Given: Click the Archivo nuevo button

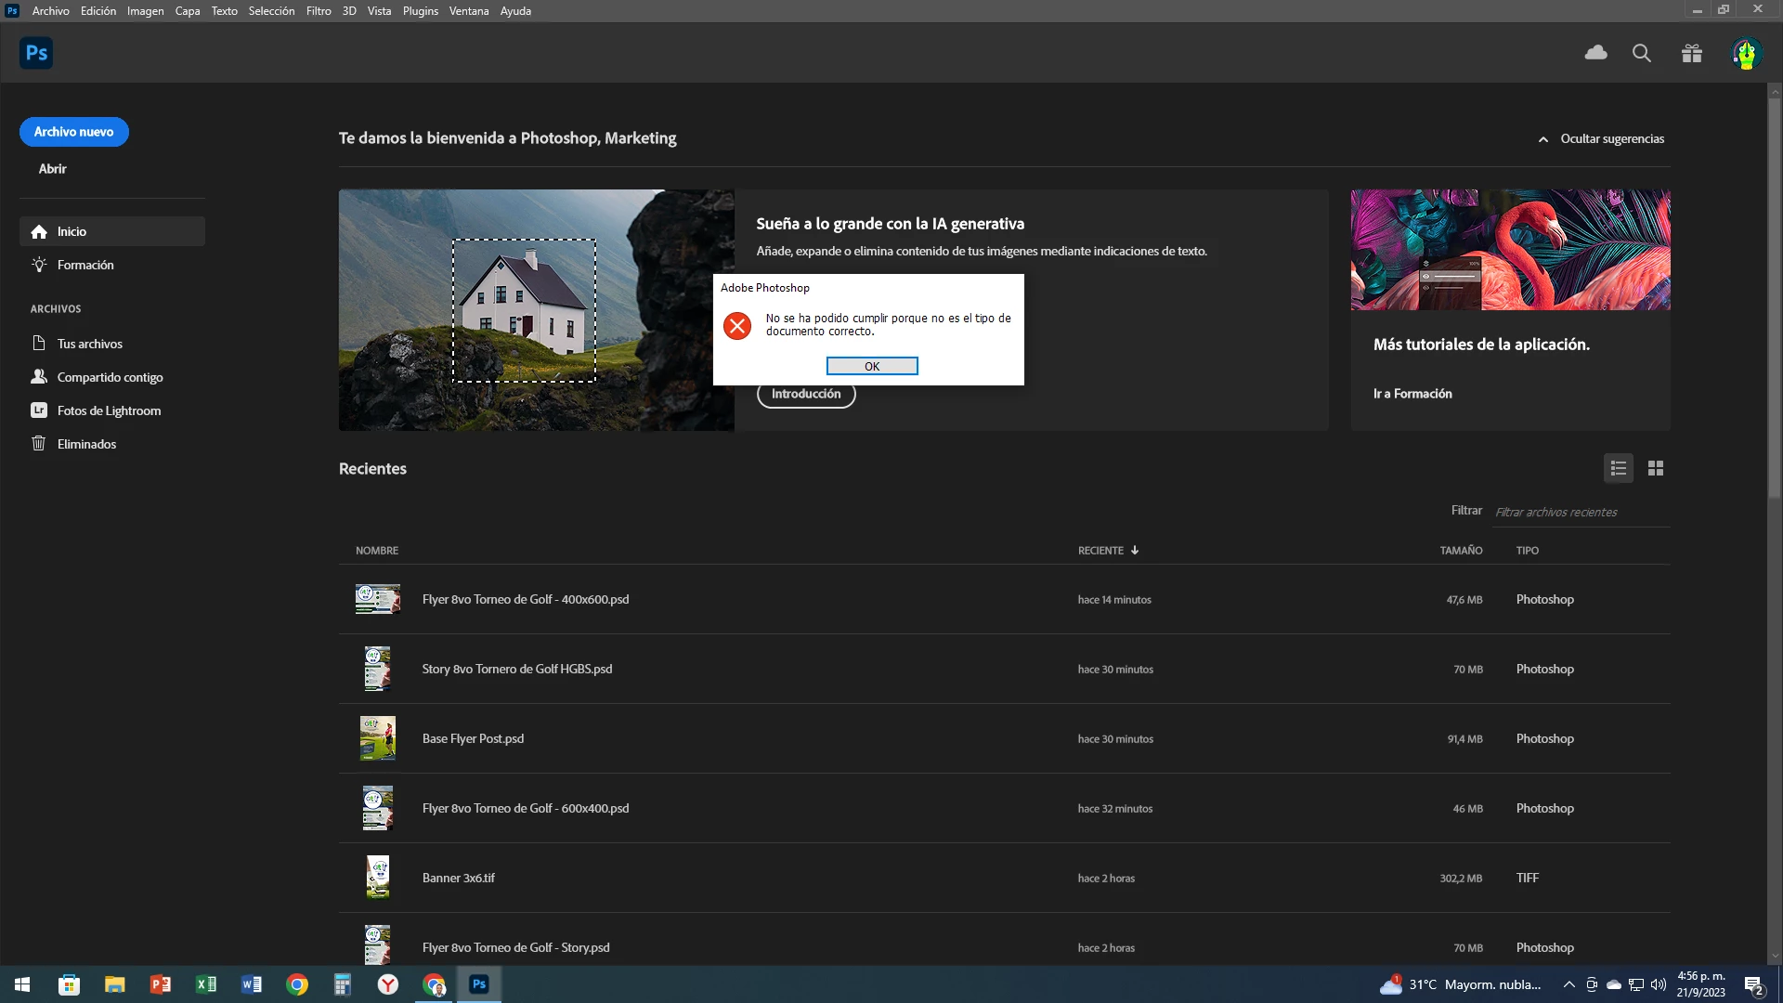Looking at the screenshot, I should (x=74, y=132).
